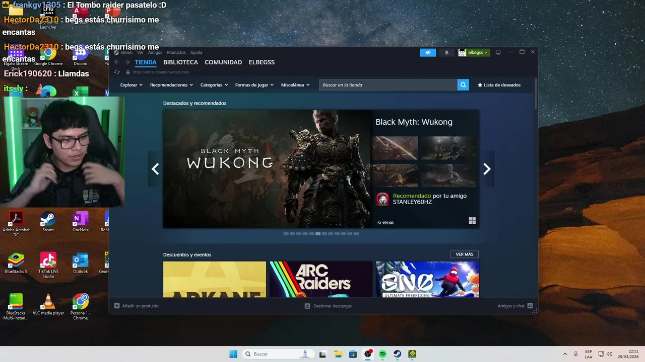Click Spotify in the Windows taskbar
The image size is (645, 362).
[382, 354]
